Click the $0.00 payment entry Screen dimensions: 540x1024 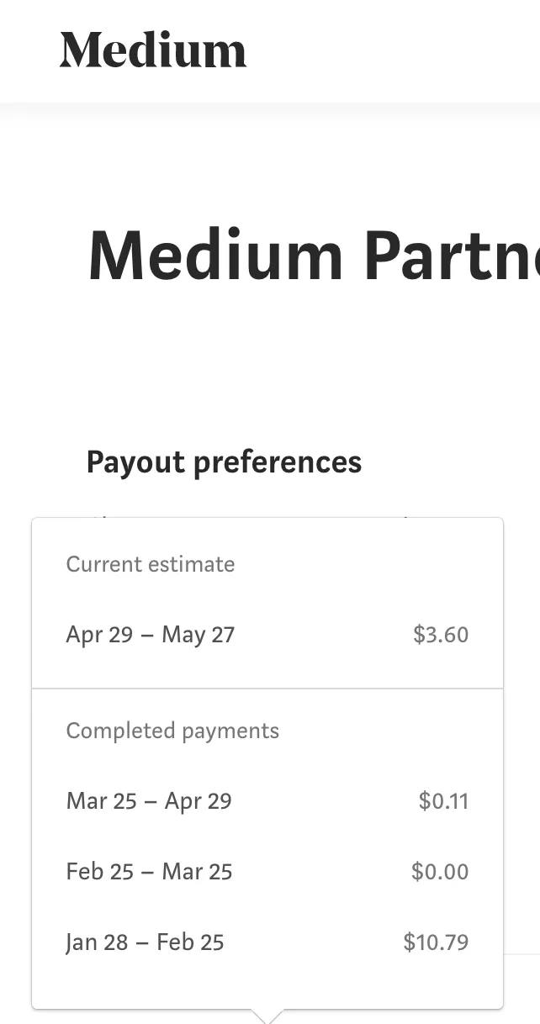pyautogui.click(x=439, y=871)
